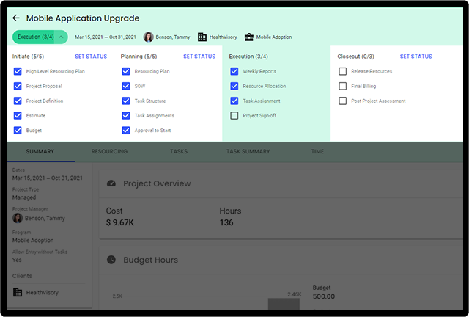The height and width of the screenshot is (317, 469).
Task: Collapse the Execution (3/4) status dropdown
Action: (x=62, y=37)
